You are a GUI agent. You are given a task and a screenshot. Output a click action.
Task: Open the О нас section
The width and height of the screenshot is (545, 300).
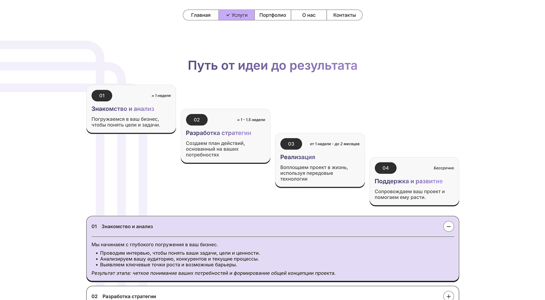tap(309, 15)
